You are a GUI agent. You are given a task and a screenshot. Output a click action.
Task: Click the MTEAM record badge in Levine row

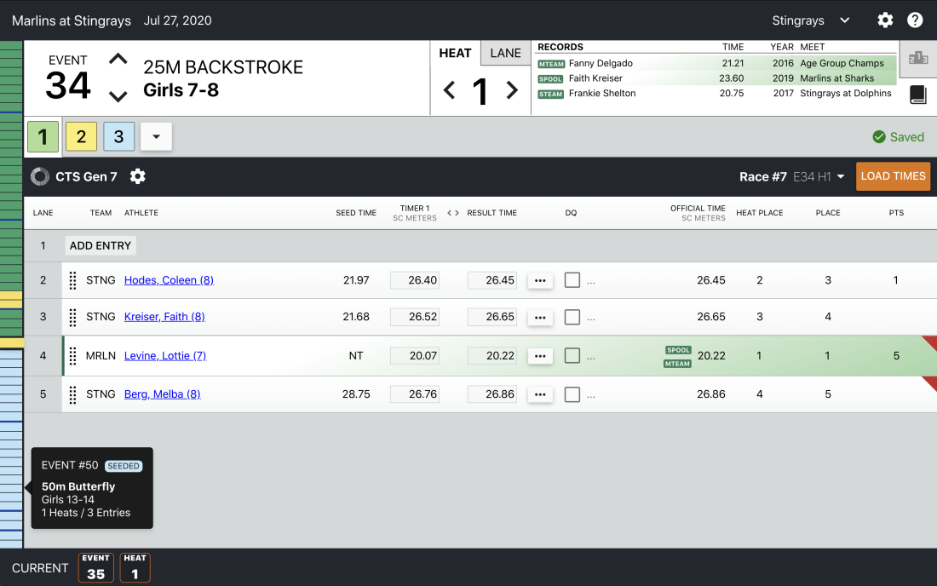pyautogui.click(x=677, y=364)
